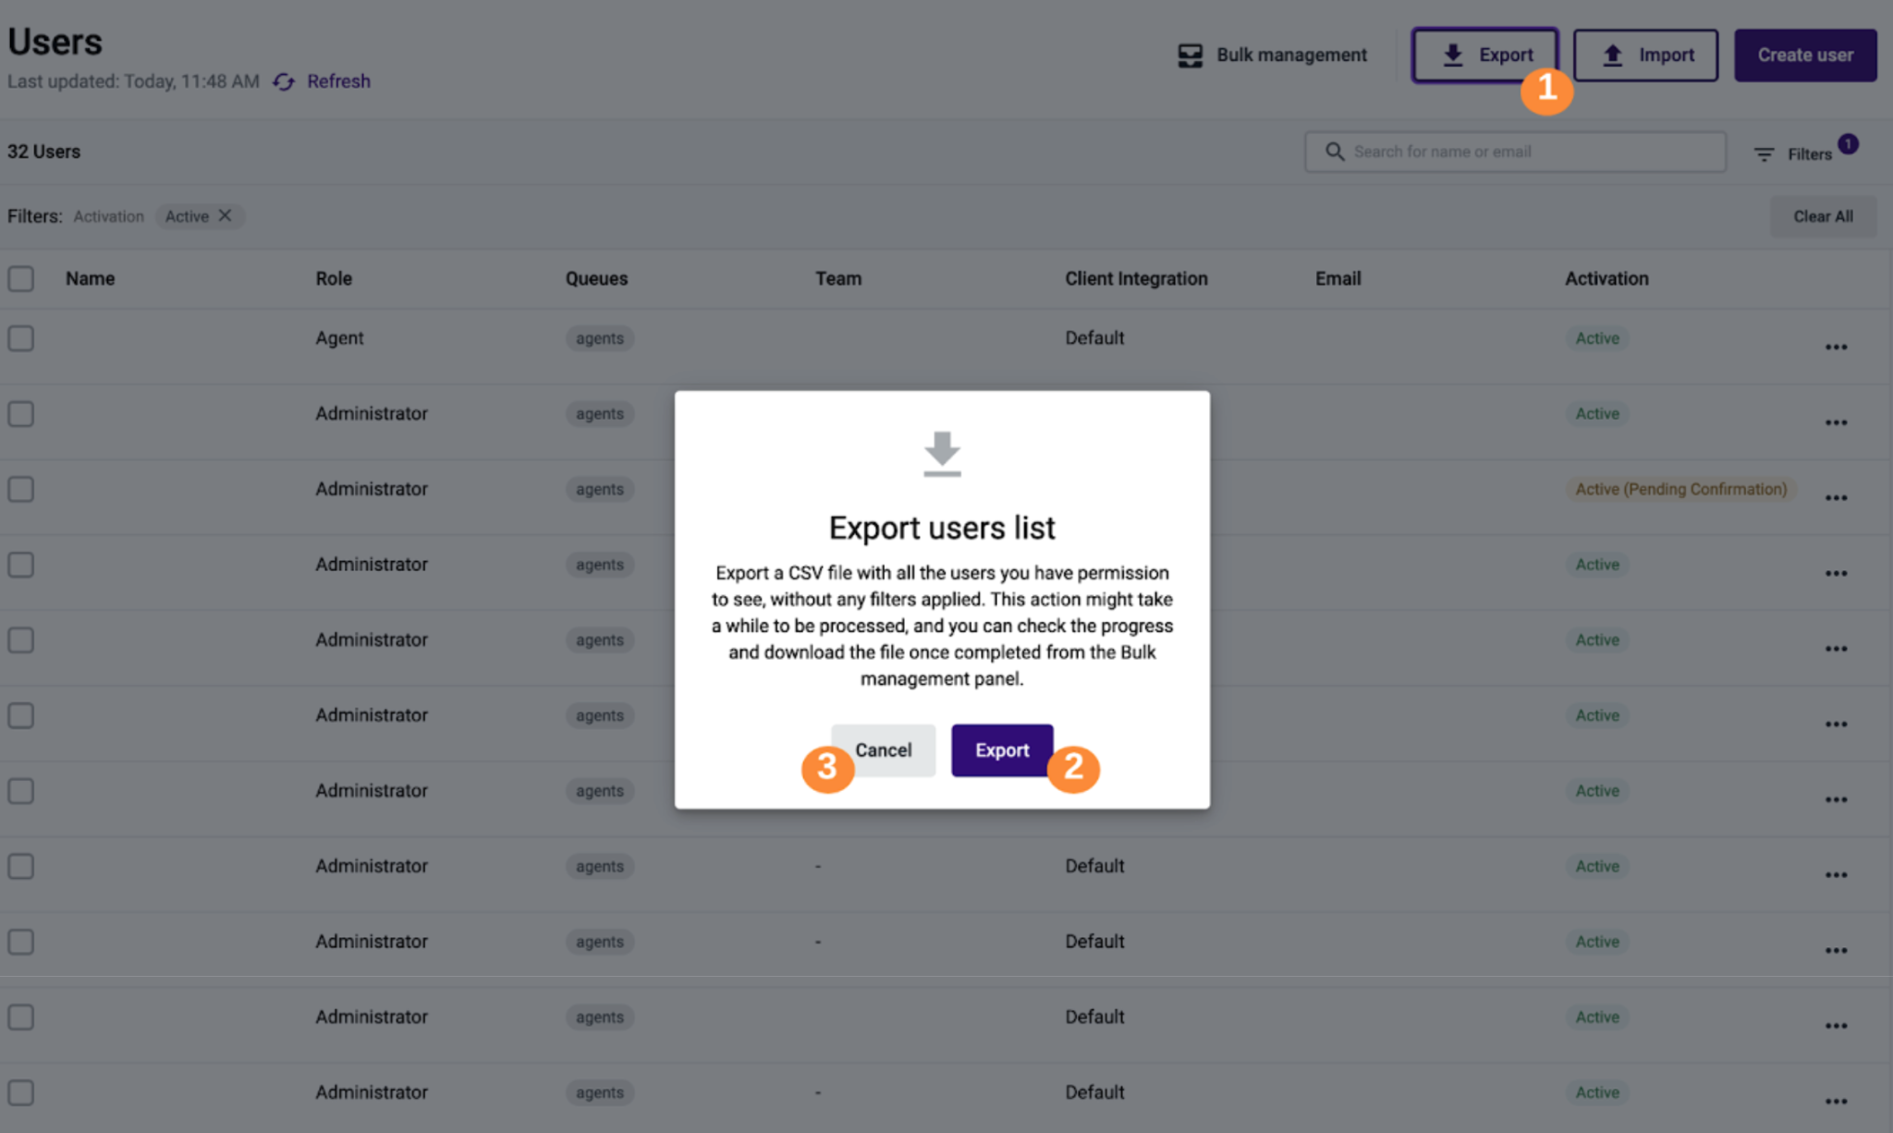1893x1133 pixels.
Task: Toggle the select-all checkbox in header
Action: (21, 278)
